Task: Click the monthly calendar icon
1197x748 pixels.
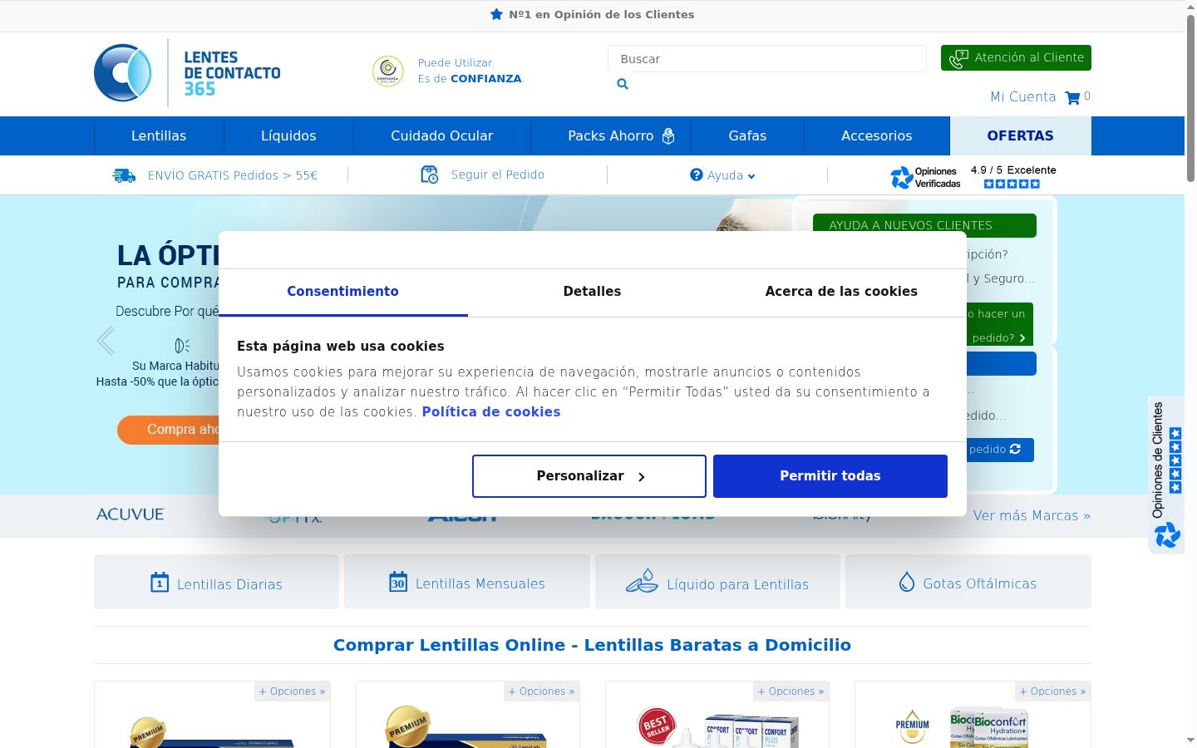Action: coord(398,582)
